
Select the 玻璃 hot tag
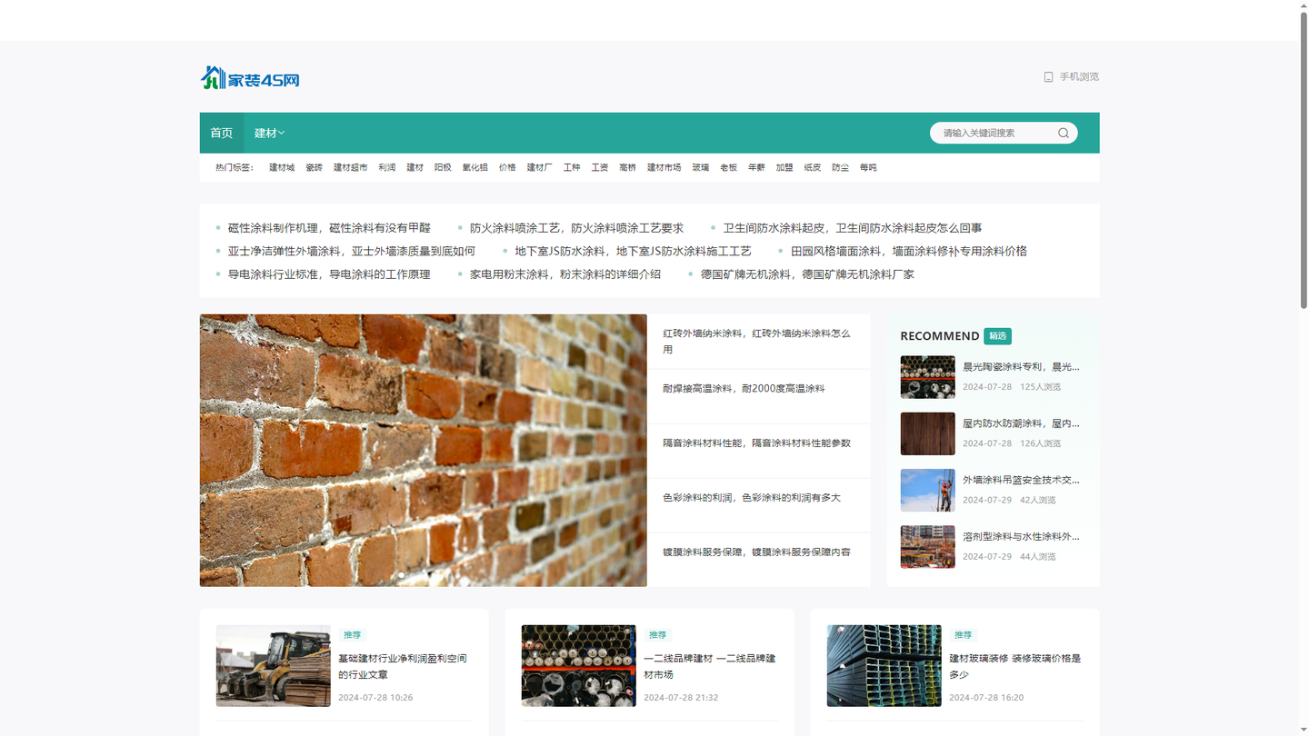(x=701, y=167)
